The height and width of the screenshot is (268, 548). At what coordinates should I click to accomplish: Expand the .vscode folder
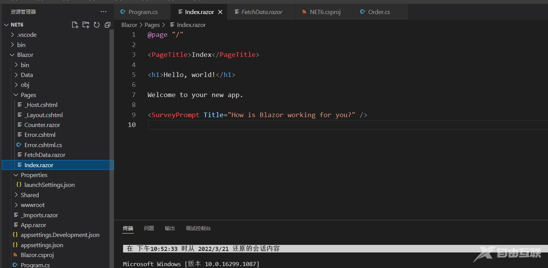click(27, 35)
